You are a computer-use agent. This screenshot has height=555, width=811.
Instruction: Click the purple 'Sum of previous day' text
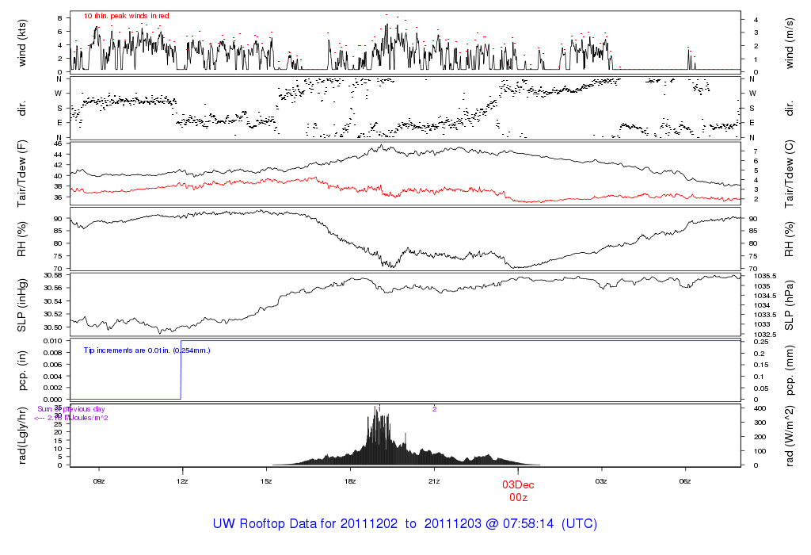tap(71, 409)
